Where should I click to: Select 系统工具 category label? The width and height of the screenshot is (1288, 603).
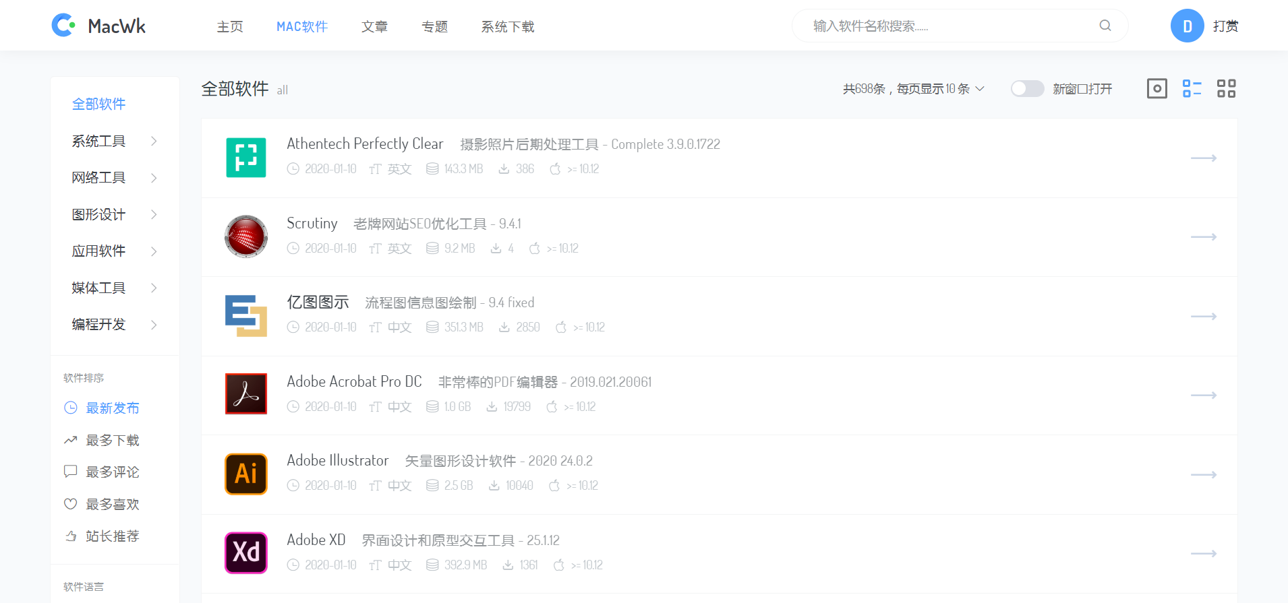(98, 141)
